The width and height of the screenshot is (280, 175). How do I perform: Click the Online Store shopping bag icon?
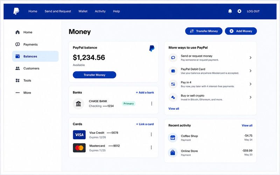[x=173, y=153]
